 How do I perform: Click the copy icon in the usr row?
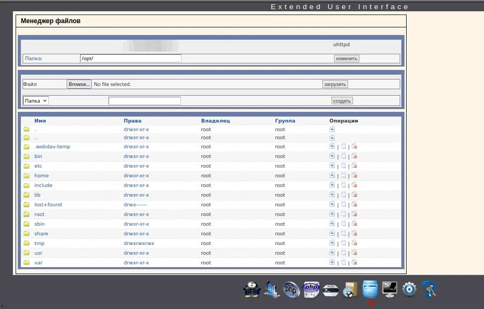(343, 253)
